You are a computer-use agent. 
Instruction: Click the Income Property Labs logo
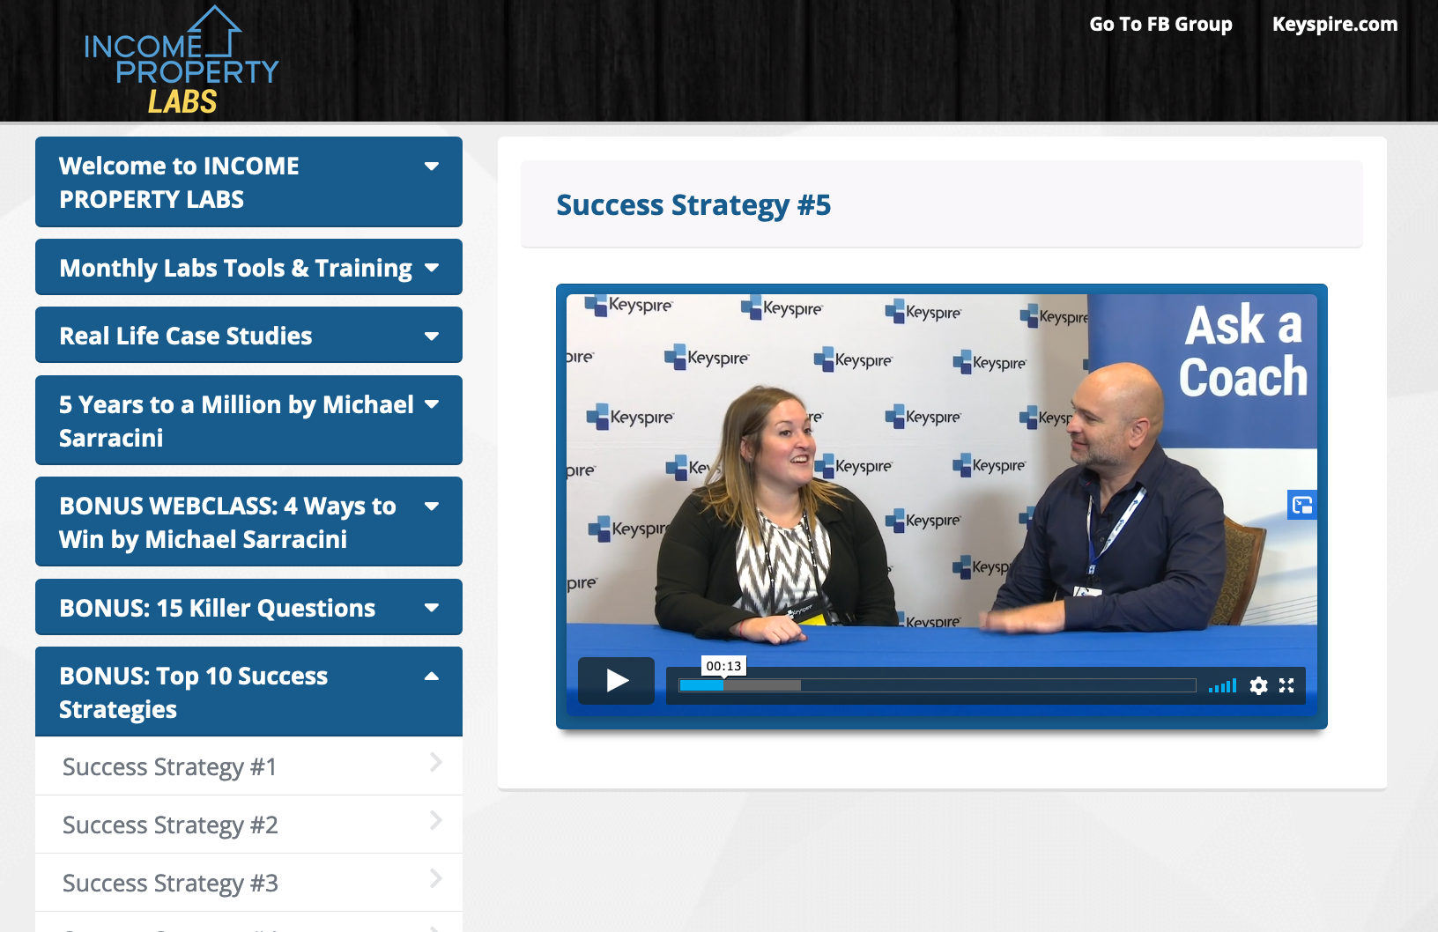point(181,62)
